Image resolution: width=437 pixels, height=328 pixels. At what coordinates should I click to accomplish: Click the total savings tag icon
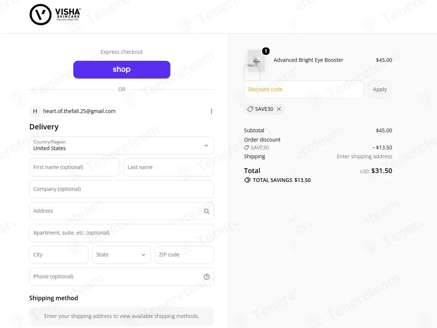247,180
